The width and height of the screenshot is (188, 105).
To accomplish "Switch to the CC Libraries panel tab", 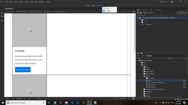I will click(x=144, y=10).
